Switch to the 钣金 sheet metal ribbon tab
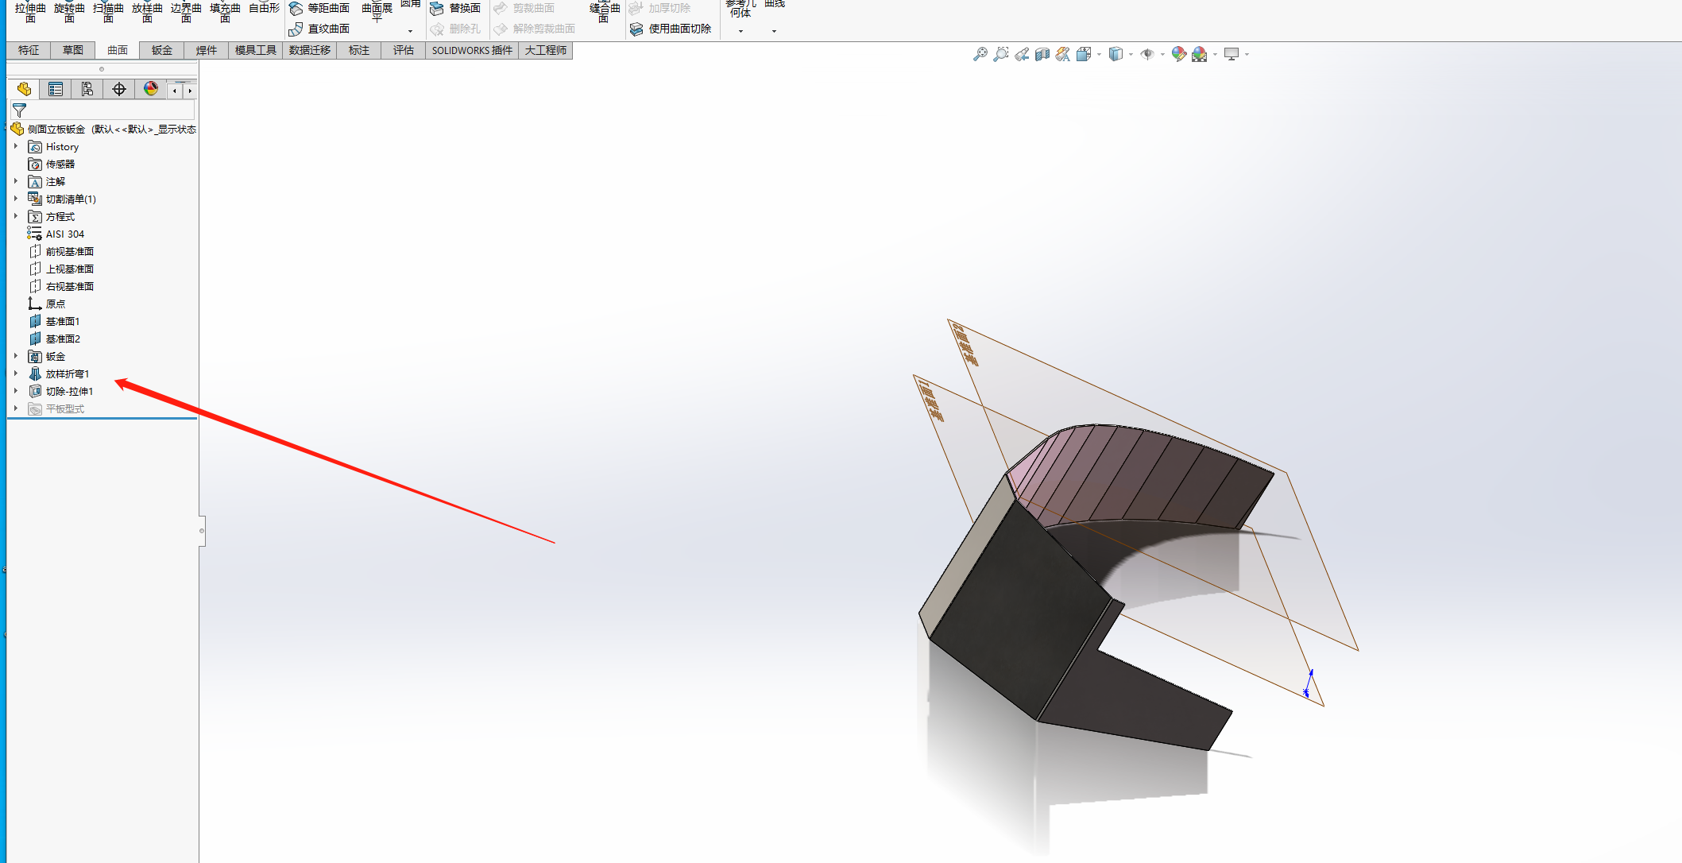1682x863 pixels. tap(162, 50)
